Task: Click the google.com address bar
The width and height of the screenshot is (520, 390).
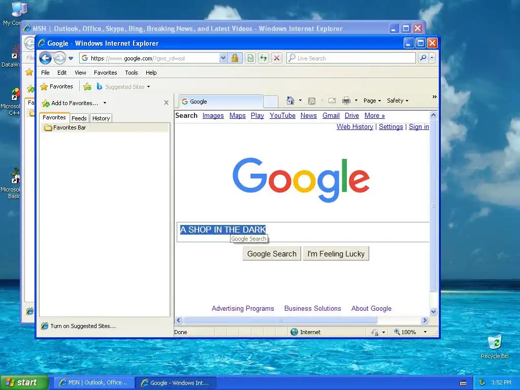Action: [x=149, y=58]
